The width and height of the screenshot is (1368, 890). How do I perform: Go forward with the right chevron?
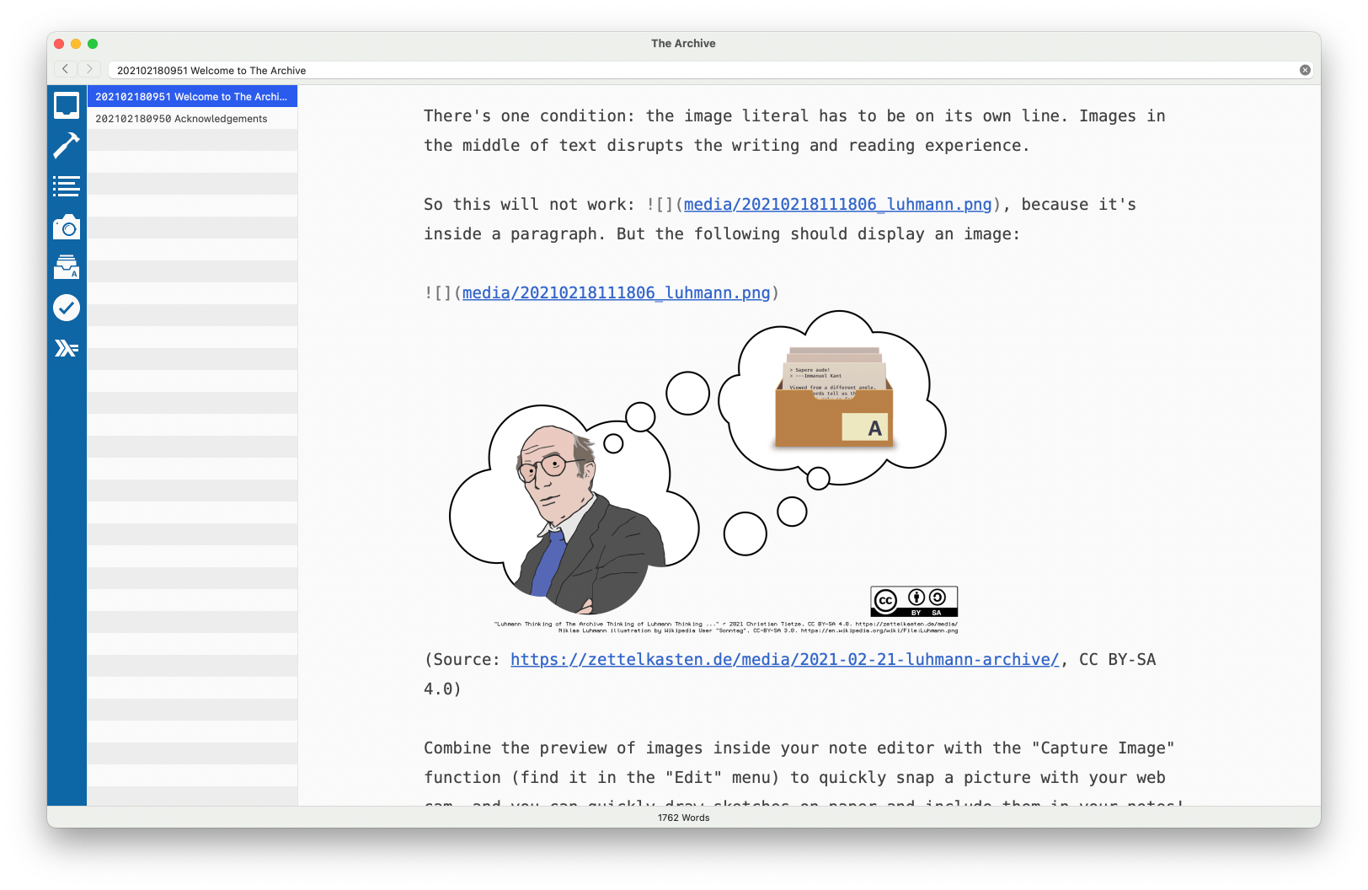pos(89,69)
